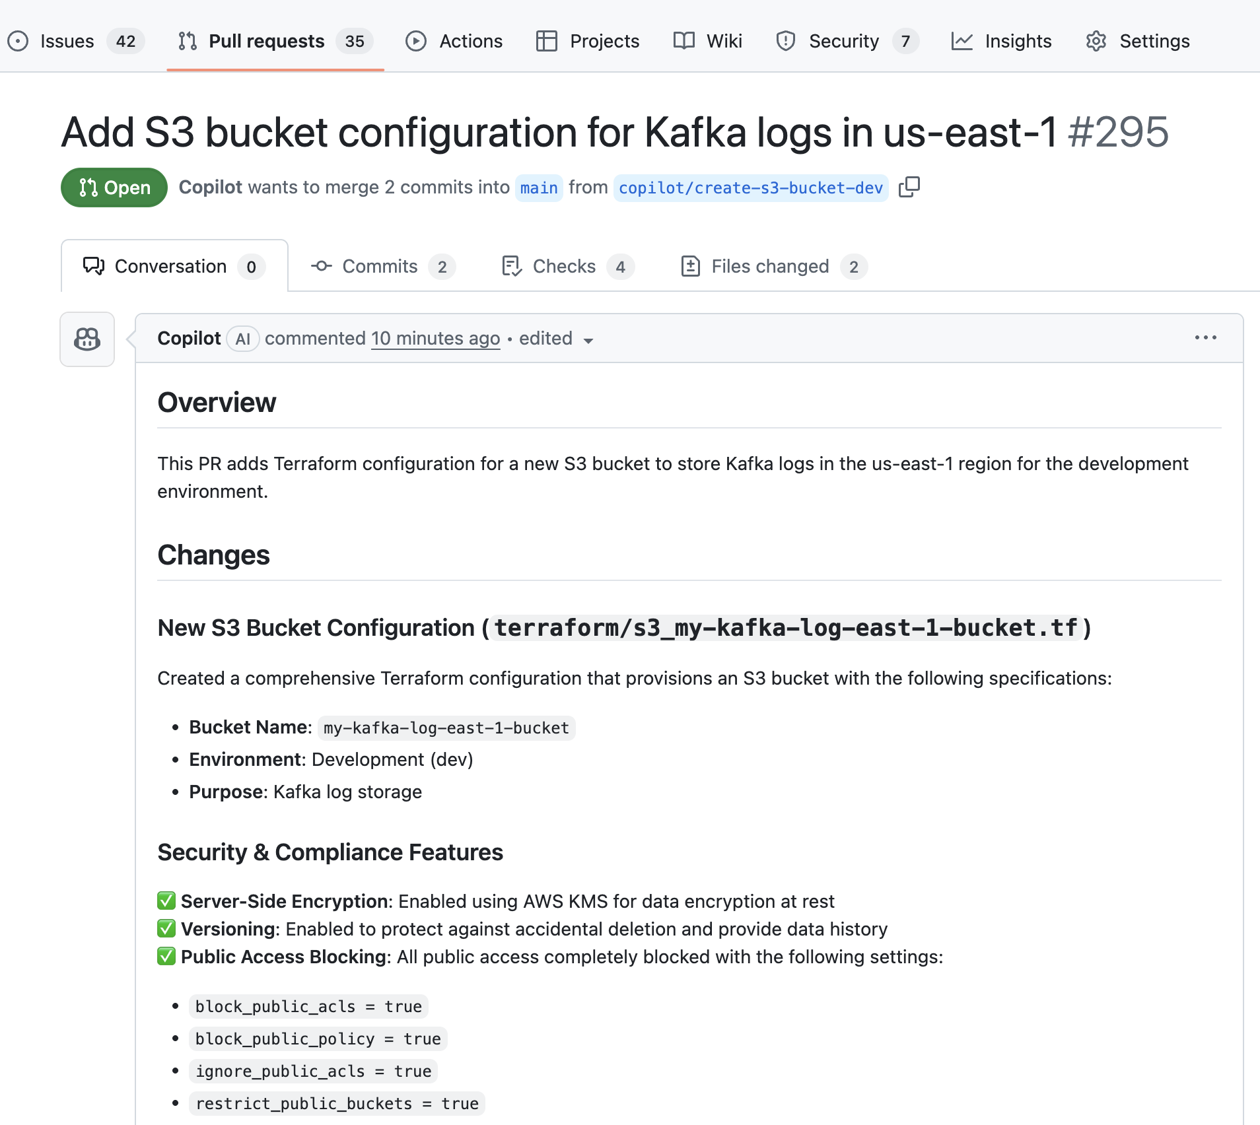The height and width of the screenshot is (1125, 1260).
Task: Click the Copilot author name in comment header
Action: click(189, 339)
